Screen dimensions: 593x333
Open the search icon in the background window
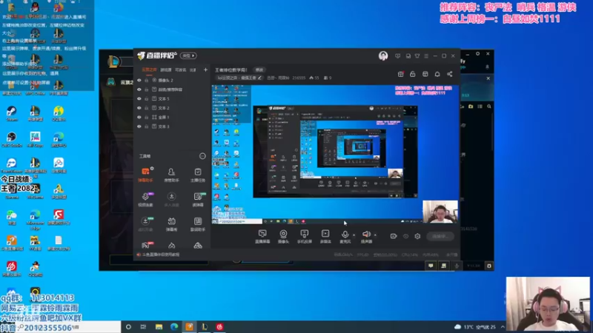tap(489, 107)
